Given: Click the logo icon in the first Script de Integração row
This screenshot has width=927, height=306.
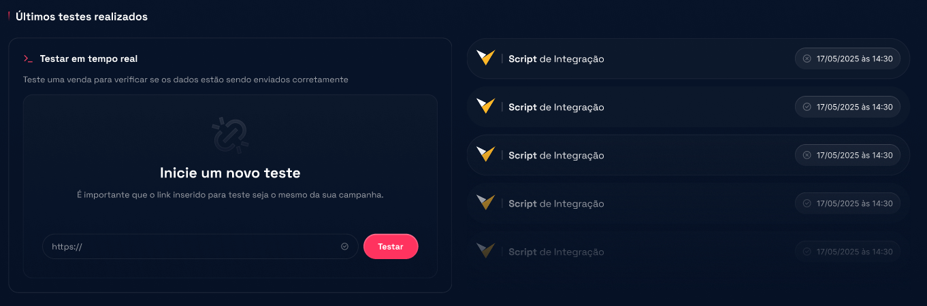Looking at the screenshot, I should pos(485,58).
